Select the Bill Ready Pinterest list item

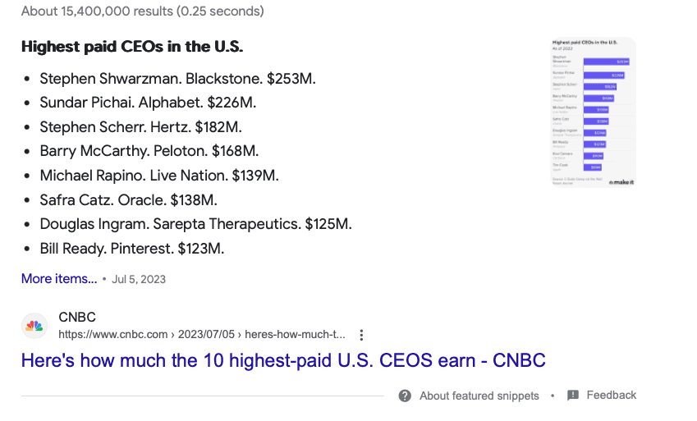click(132, 249)
